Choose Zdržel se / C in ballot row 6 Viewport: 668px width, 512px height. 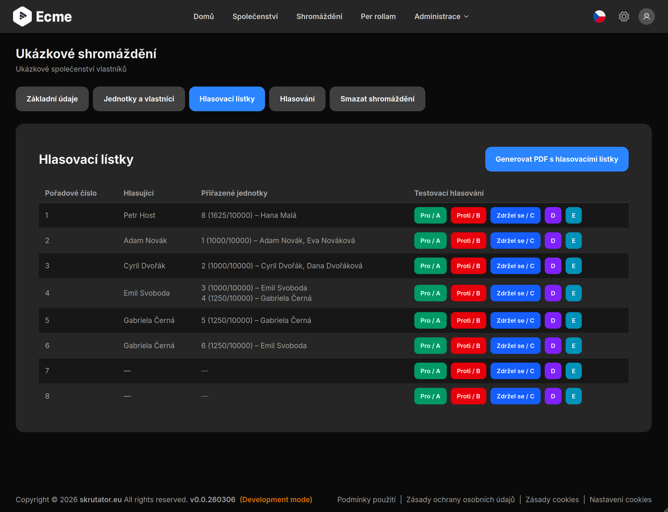515,346
